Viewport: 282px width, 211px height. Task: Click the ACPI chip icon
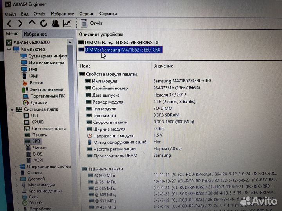(x=29, y=160)
